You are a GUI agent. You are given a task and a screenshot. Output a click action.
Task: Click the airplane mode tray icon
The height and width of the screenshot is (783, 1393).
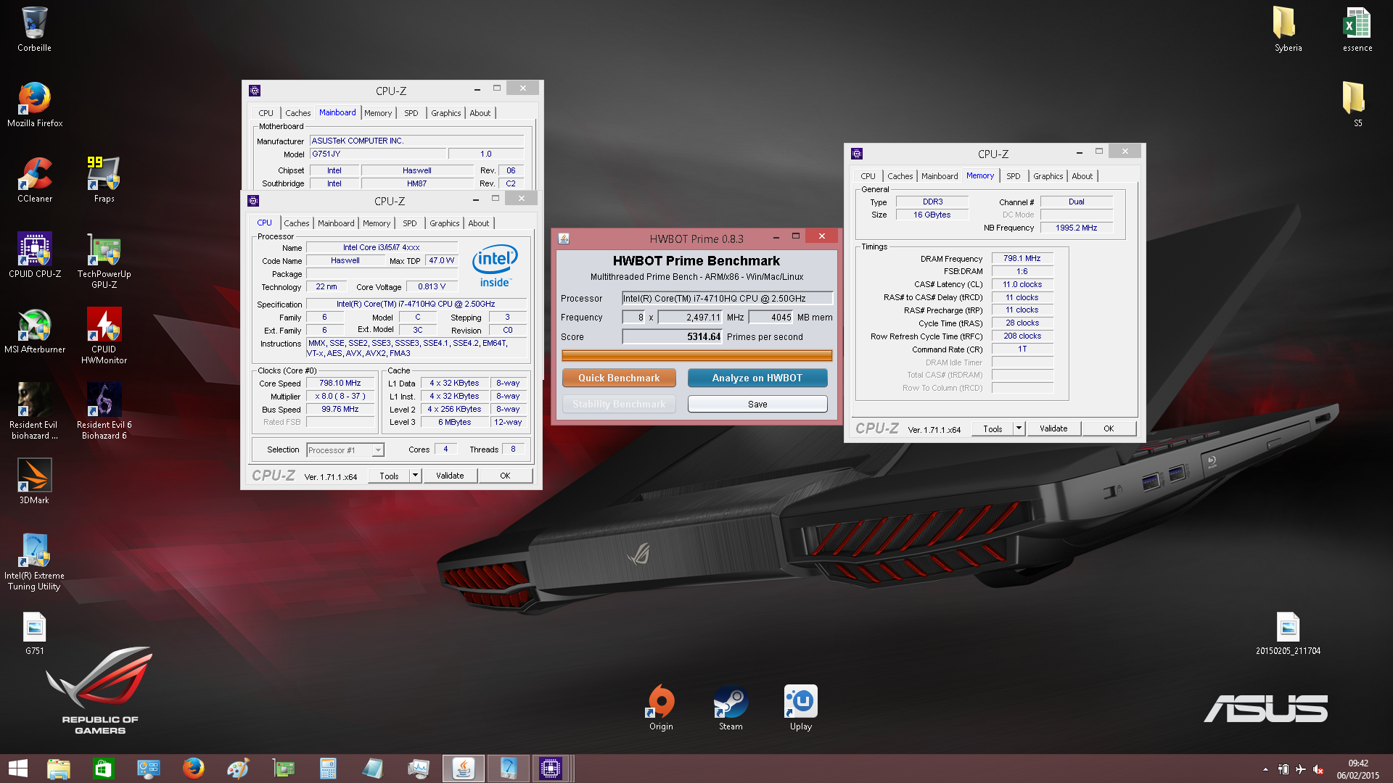click(1300, 769)
